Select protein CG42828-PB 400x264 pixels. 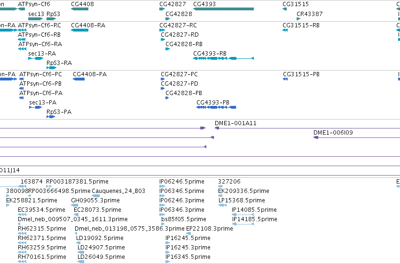tap(184, 93)
